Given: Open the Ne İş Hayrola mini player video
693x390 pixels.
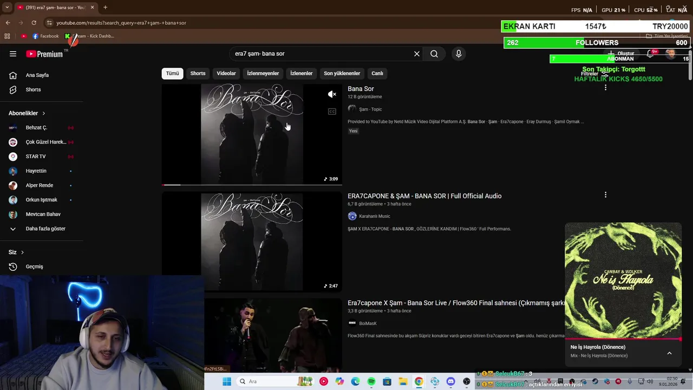Looking at the screenshot, I should (x=623, y=281).
